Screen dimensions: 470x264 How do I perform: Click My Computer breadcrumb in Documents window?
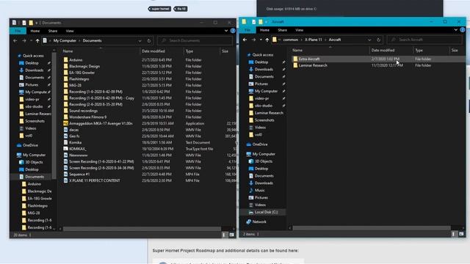point(65,41)
